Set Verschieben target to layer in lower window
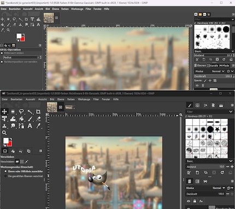The image size is (235, 209). click(x=17, y=161)
